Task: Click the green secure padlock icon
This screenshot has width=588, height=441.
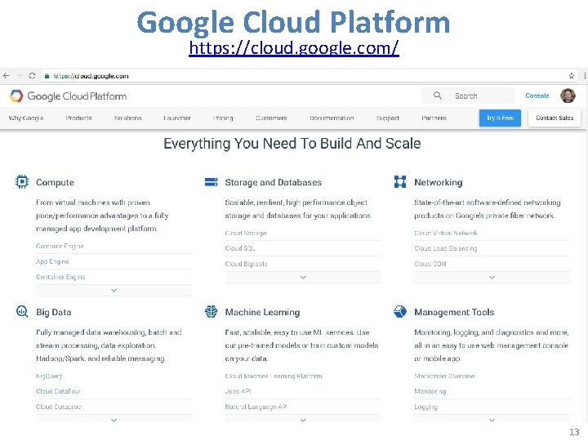Action: pyautogui.click(x=47, y=76)
